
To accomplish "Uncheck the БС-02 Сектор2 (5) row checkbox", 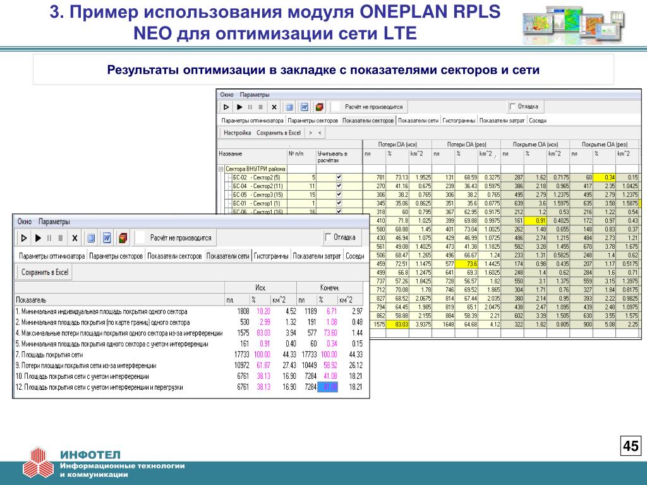I will pos(339,177).
